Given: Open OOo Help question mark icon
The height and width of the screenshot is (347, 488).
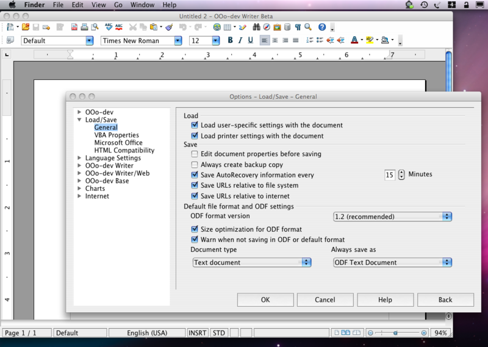Looking at the screenshot, I should [322, 27].
